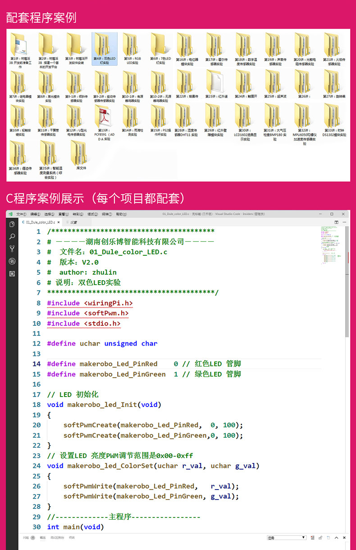Click the makerobo_led_ColorSet function name
Image resolution: width=356 pixels, height=550 pixels.
tap(110, 466)
